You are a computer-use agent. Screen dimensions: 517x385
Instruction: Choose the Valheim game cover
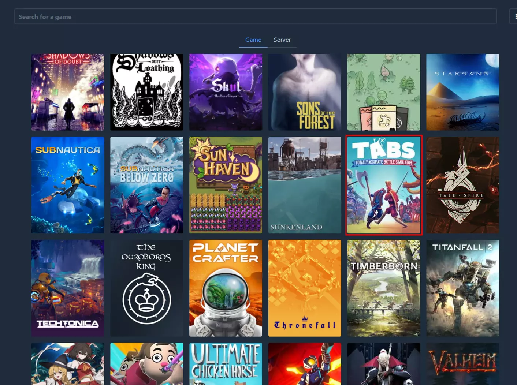pyautogui.click(x=463, y=364)
